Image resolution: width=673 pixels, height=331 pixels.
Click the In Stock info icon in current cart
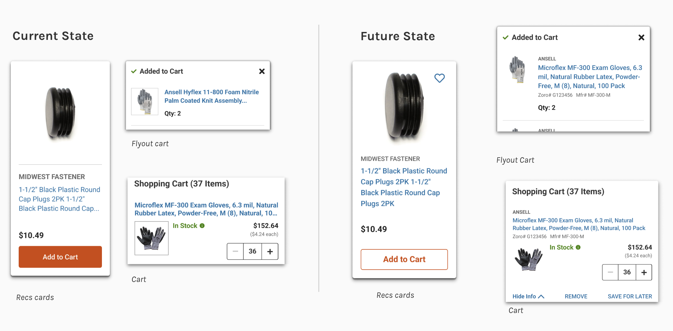[x=202, y=226]
